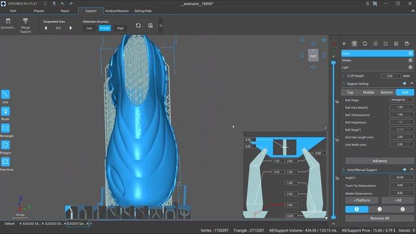Click the save-as icon at right panel end
The width and height of the screenshot is (416, 234).
[408, 44]
